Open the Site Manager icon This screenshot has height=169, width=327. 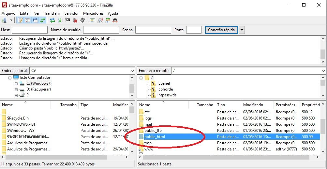4,20
